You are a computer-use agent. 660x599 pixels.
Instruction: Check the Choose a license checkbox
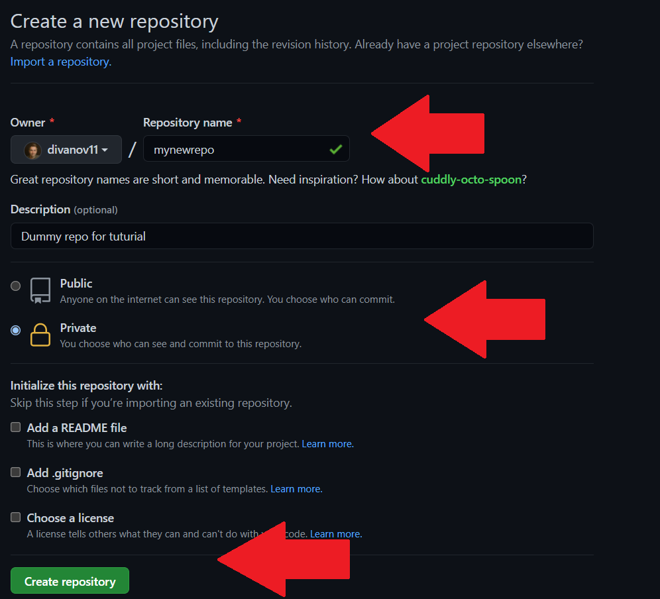[x=16, y=517]
